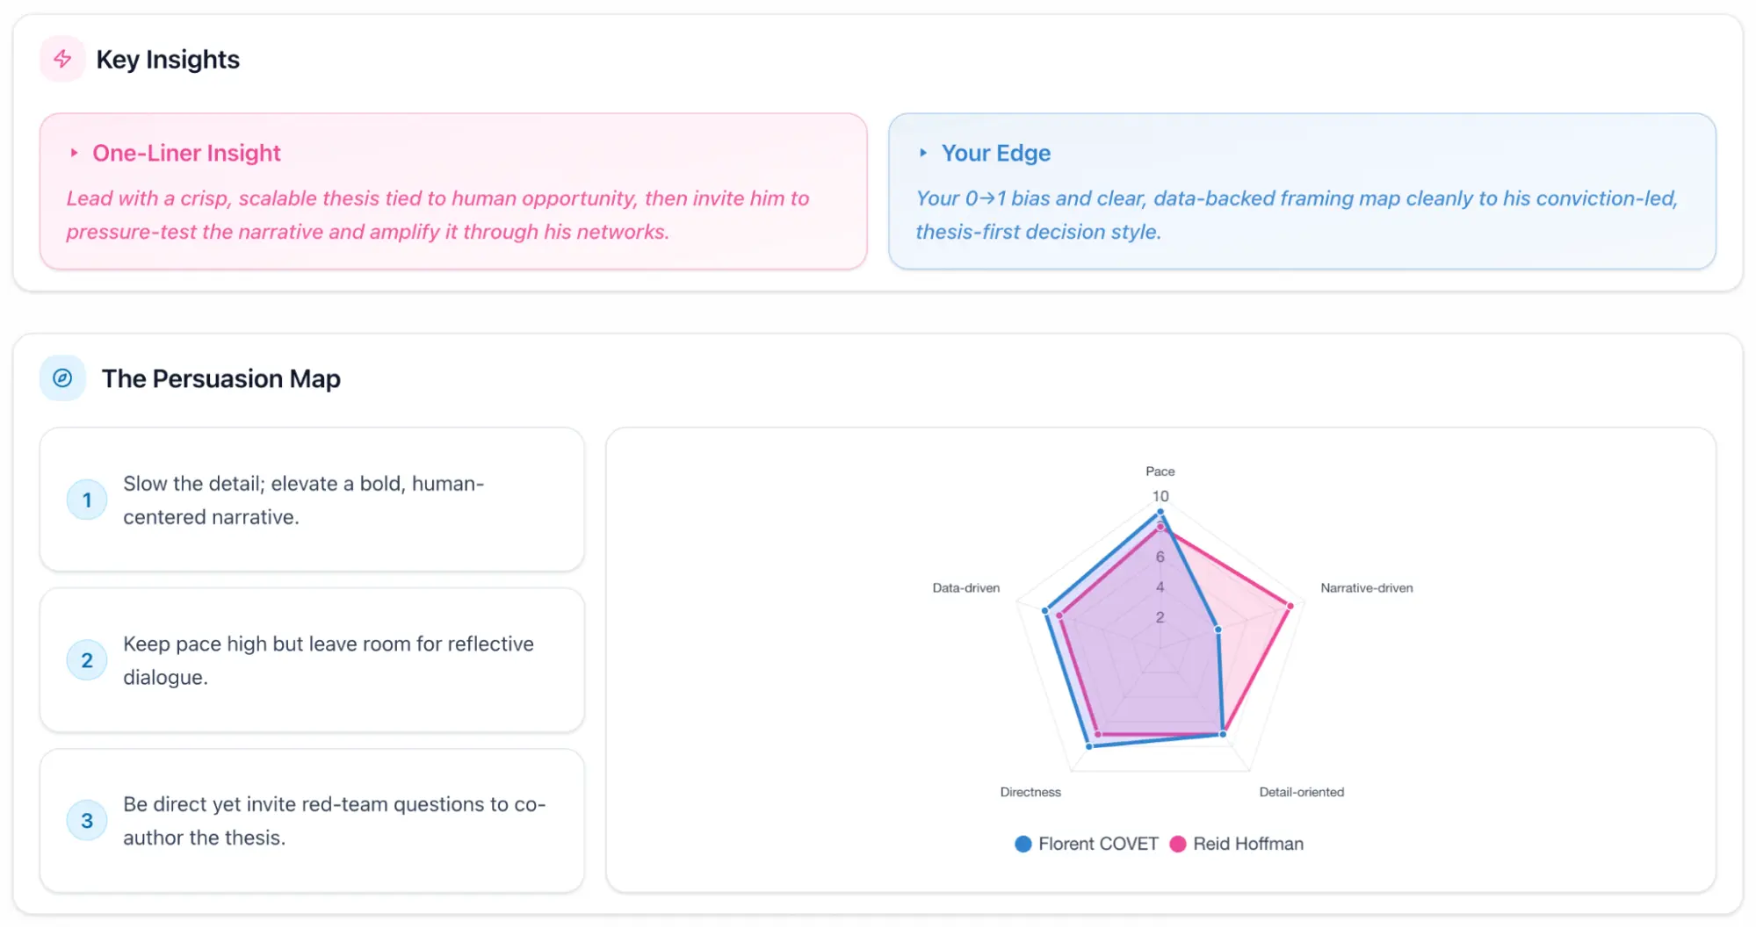Collapse the Your Edge disclosure triangle
The width and height of the screenshot is (1756, 928).
pyautogui.click(x=923, y=153)
